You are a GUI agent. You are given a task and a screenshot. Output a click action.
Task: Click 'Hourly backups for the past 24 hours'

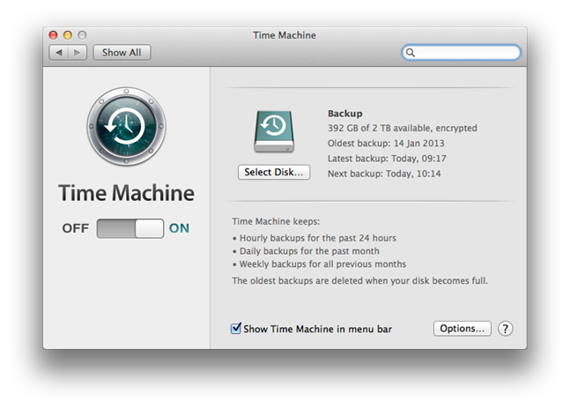click(318, 238)
